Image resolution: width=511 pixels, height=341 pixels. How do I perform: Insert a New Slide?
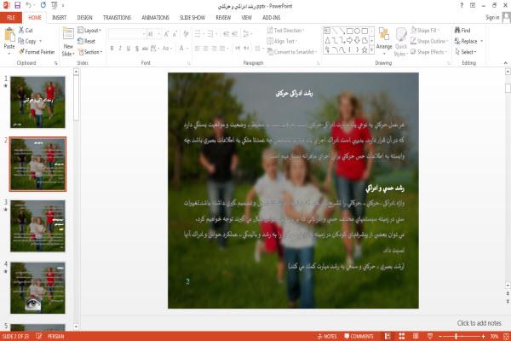coord(68,42)
